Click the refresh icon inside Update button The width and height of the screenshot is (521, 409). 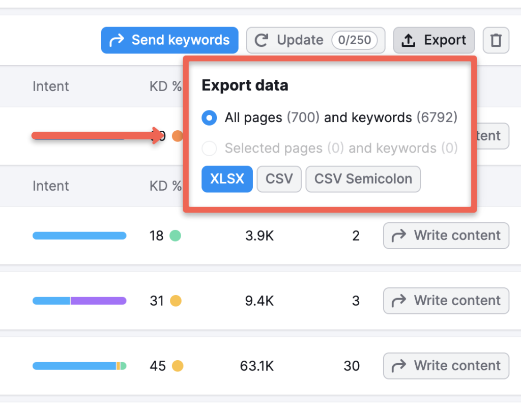tap(261, 40)
